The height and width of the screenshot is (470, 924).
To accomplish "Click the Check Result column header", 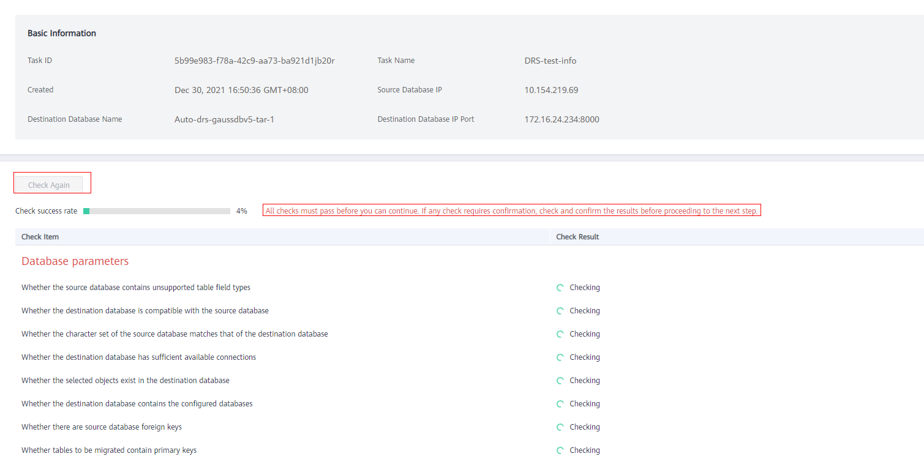I will click(577, 237).
